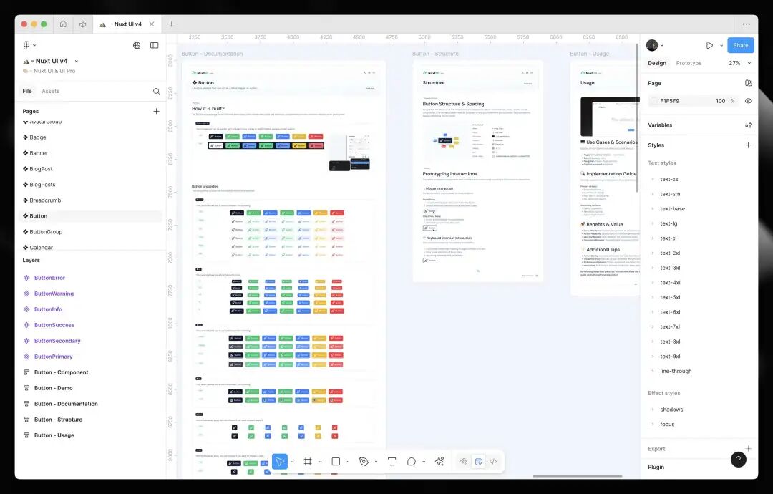Go to the home screen icon
Image resolution: width=773 pixels, height=494 pixels.
pyautogui.click(x=63, y=24)
